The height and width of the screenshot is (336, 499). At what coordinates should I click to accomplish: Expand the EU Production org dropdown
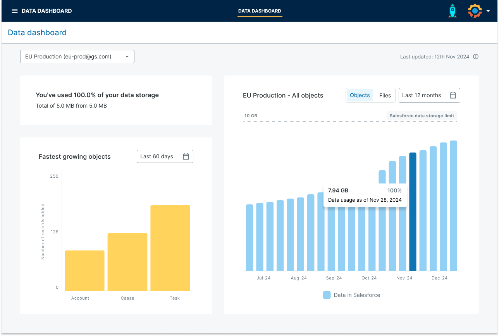click(x=77, y=57)
